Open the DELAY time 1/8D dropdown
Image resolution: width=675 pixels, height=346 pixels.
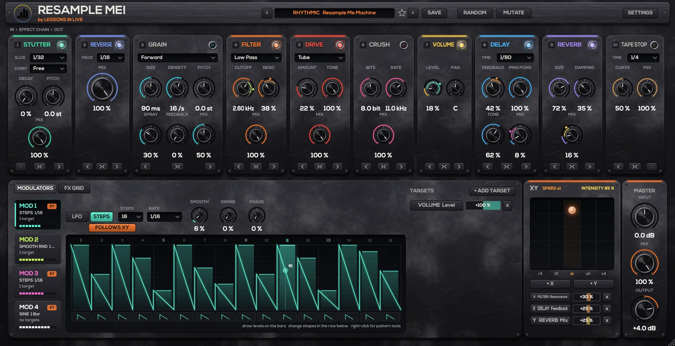pyautogui.click(x=515, y=57)
